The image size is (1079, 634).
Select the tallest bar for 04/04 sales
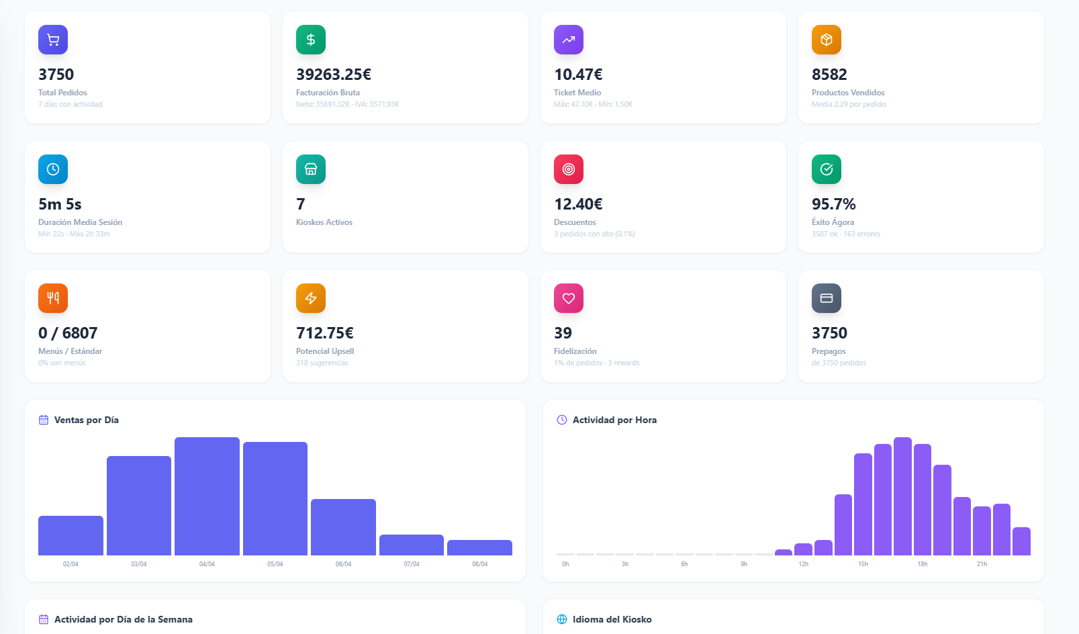(x=207, y=497)
